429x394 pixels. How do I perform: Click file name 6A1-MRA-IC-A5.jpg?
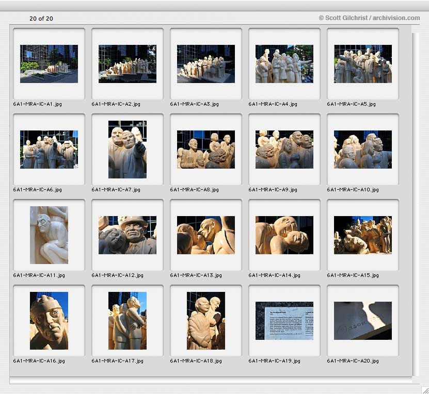351,104
